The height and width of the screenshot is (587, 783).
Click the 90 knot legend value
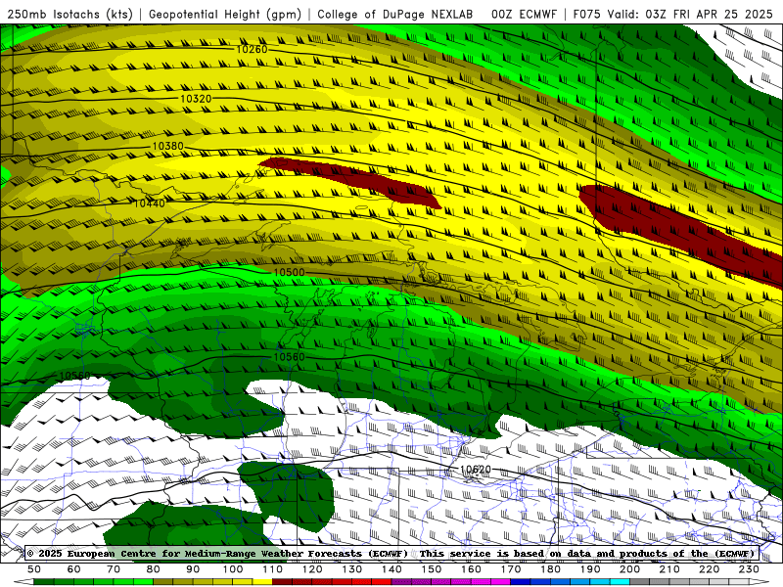pyautogui.click(x=193, y=569)
